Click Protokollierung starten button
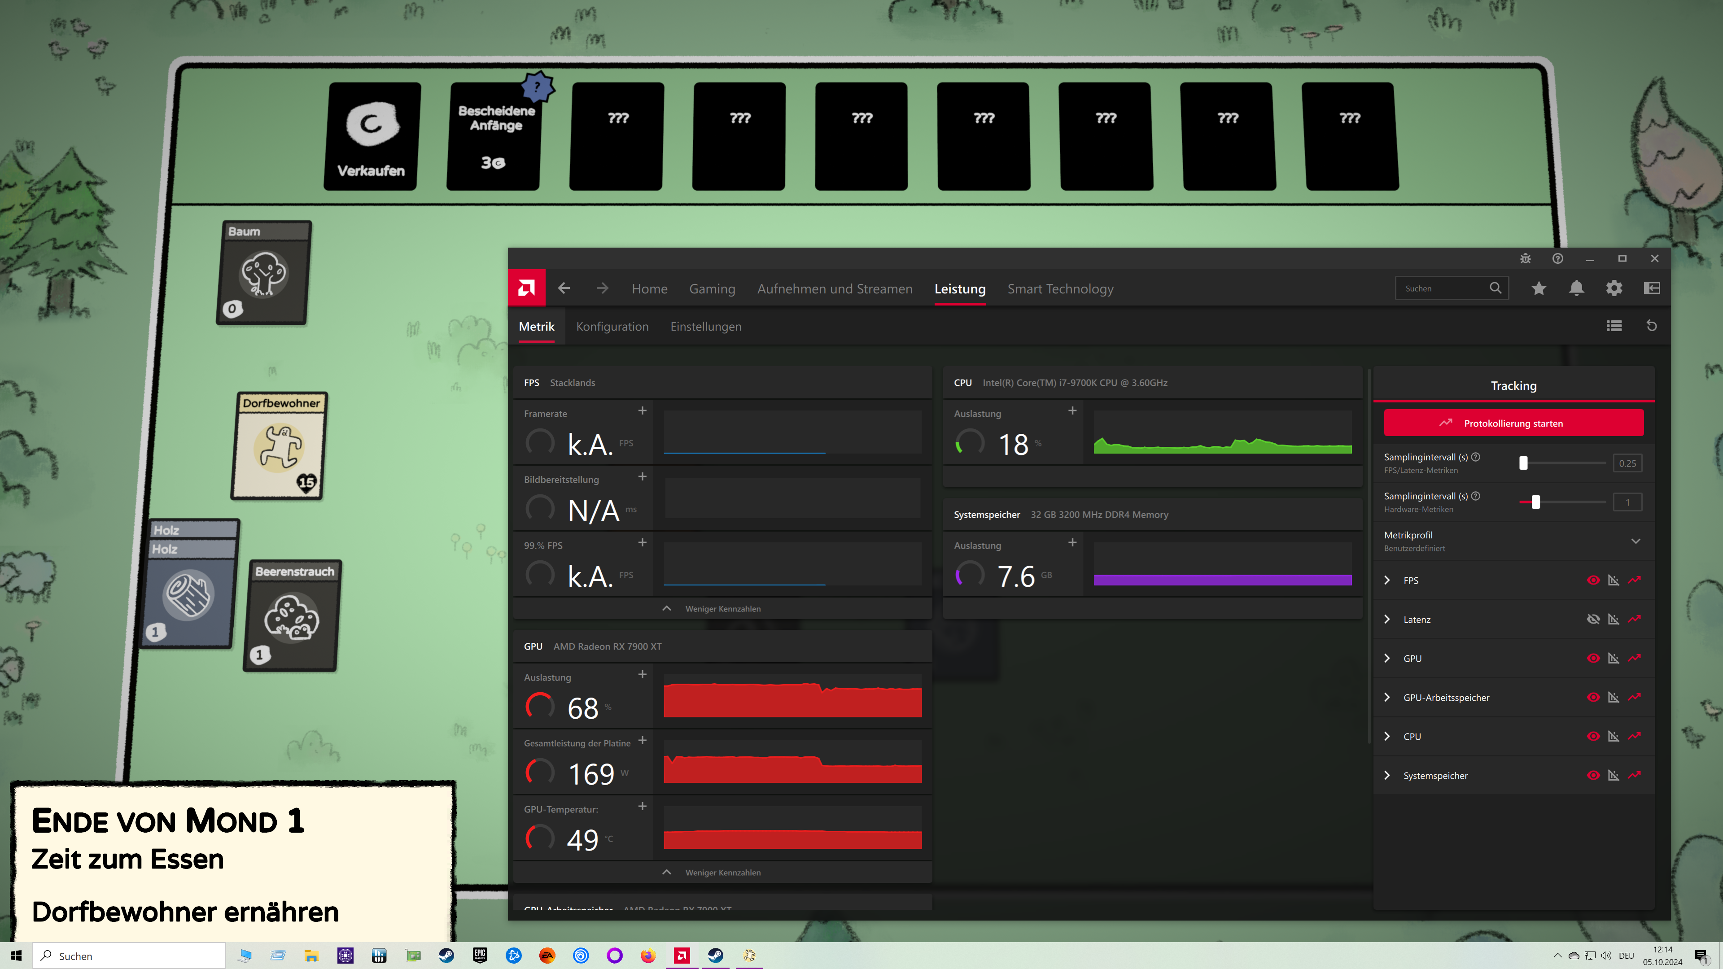The width and height of the screenshot is (1723, 969). coord(1513,423)
